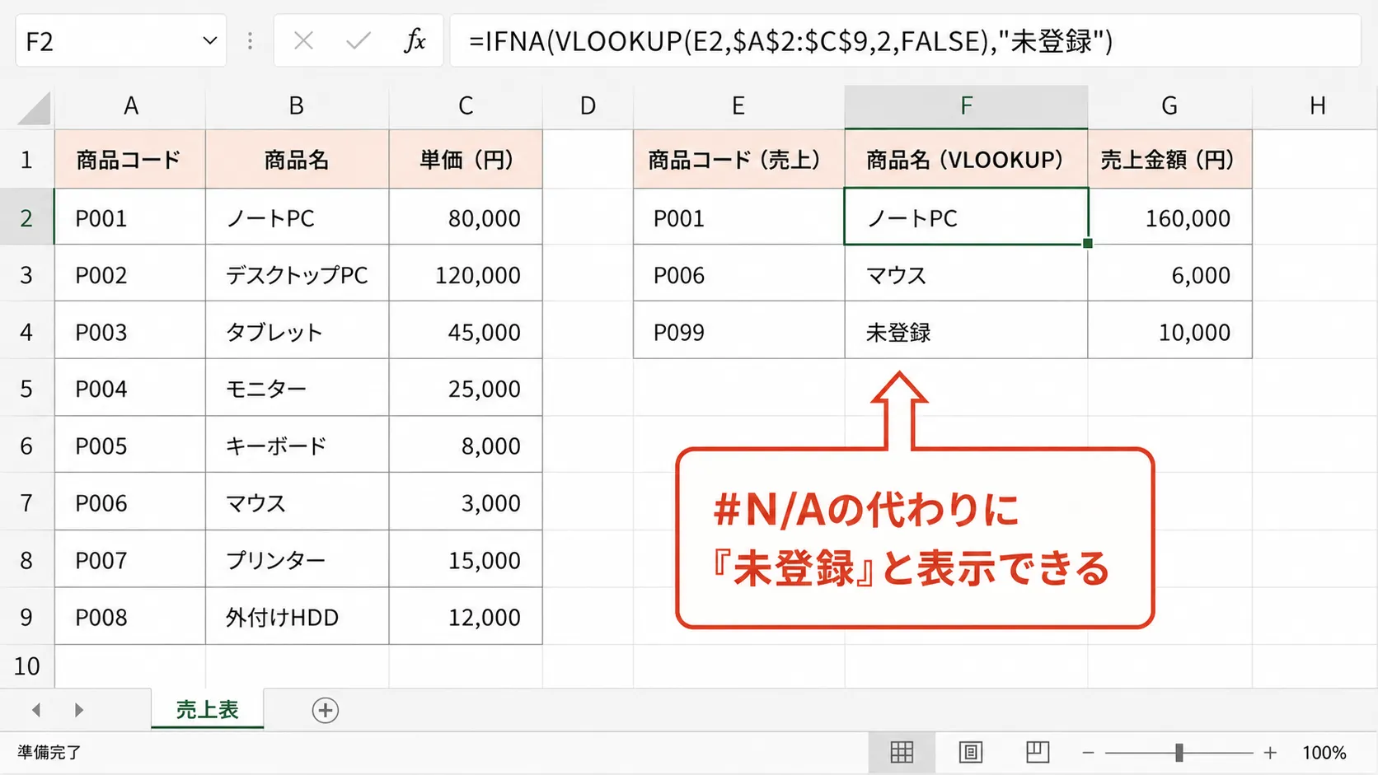Image resolution: width=1378 pixels, height=775 pixels.
Task: Click the zoom slider handle
Action: (x=1179, y=752)
